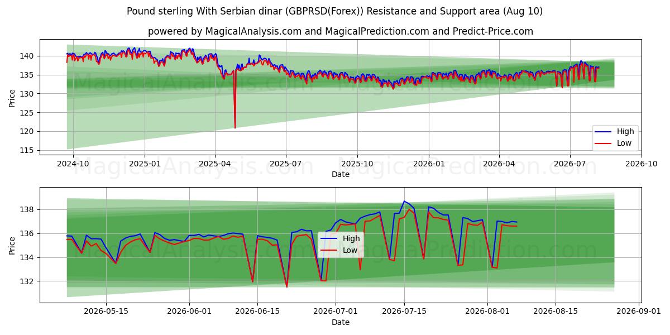
Task: Click the upper chart 'Date' axis label
Action: (340, 174)
